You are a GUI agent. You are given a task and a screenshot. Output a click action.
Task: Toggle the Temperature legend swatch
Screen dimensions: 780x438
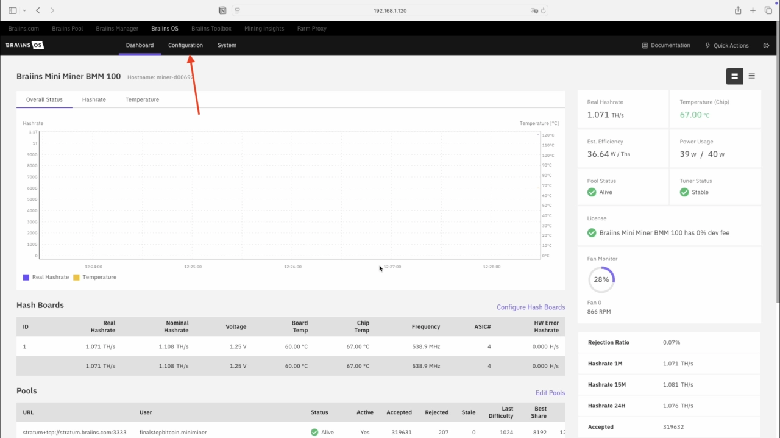point(76,277)
